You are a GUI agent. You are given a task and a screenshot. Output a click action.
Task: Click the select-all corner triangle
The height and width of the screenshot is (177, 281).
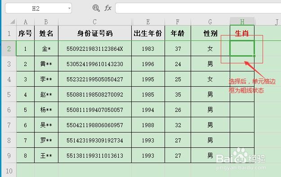click(13, 22)
